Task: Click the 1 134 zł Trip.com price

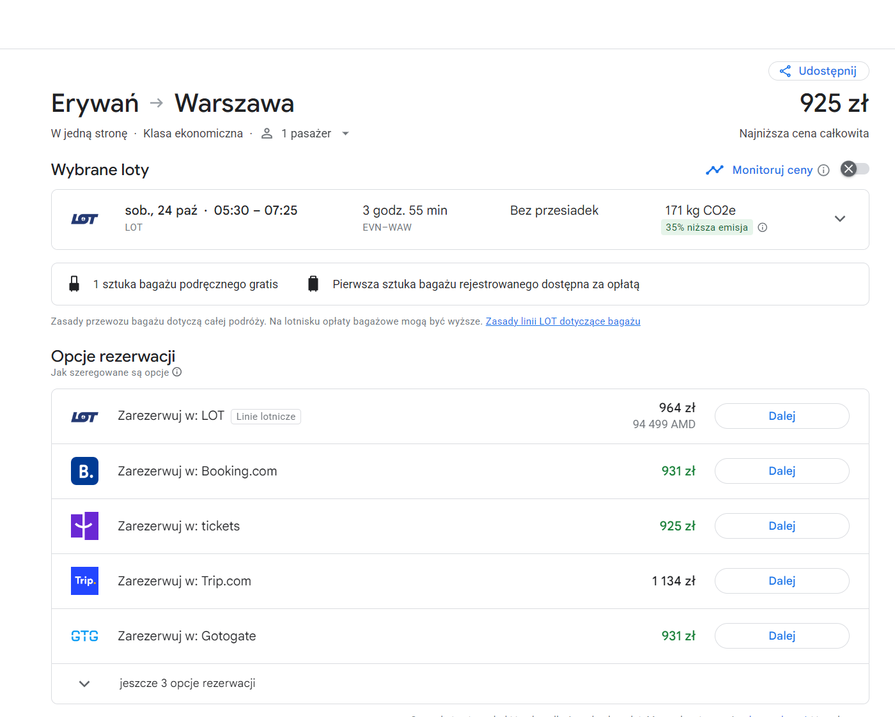Action: coord(673,581)
